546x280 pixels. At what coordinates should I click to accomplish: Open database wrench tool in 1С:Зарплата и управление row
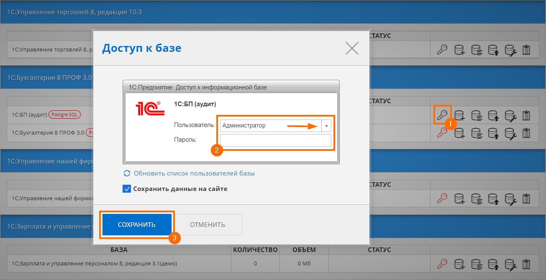coord(510,264)
